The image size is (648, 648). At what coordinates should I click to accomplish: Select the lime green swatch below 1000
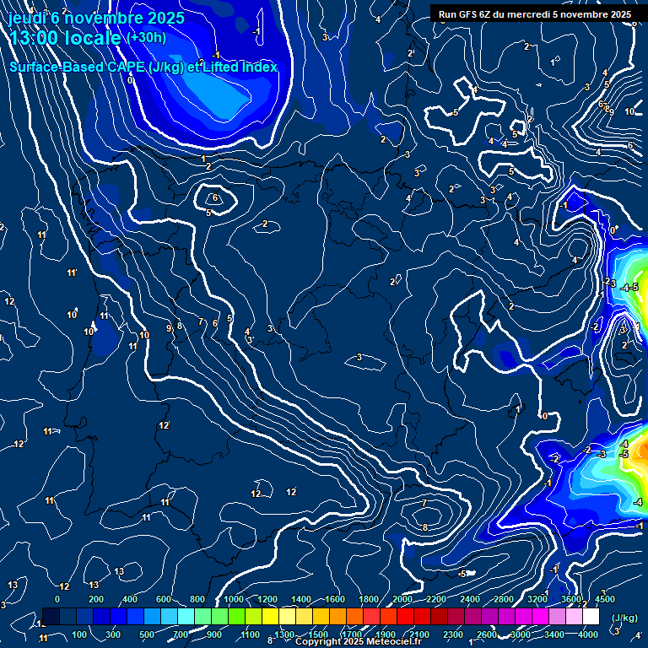236,616
